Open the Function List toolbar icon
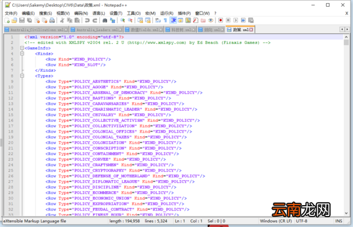The height and width of the screenshot is (227, 353). (x=195, y=21)
